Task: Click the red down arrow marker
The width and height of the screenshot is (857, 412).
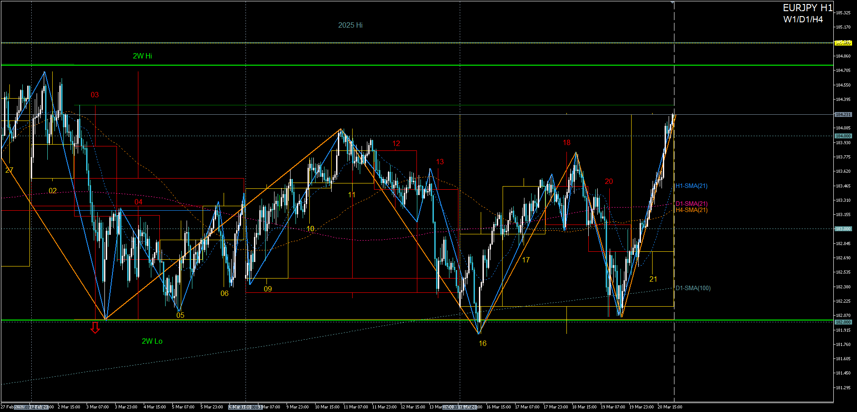Action: click(x=95, y=328)
